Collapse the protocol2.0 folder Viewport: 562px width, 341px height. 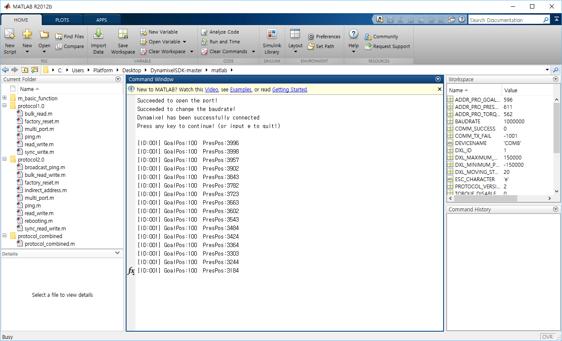pyautogui.click(x=4, y=159)
